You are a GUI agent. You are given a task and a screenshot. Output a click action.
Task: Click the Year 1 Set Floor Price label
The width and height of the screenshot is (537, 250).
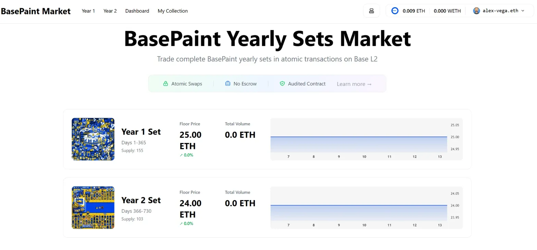pos(190,124)
